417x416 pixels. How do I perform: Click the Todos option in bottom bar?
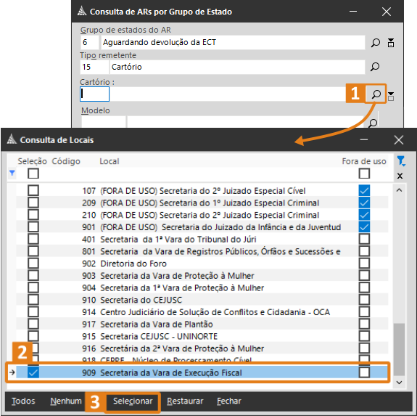23,401
